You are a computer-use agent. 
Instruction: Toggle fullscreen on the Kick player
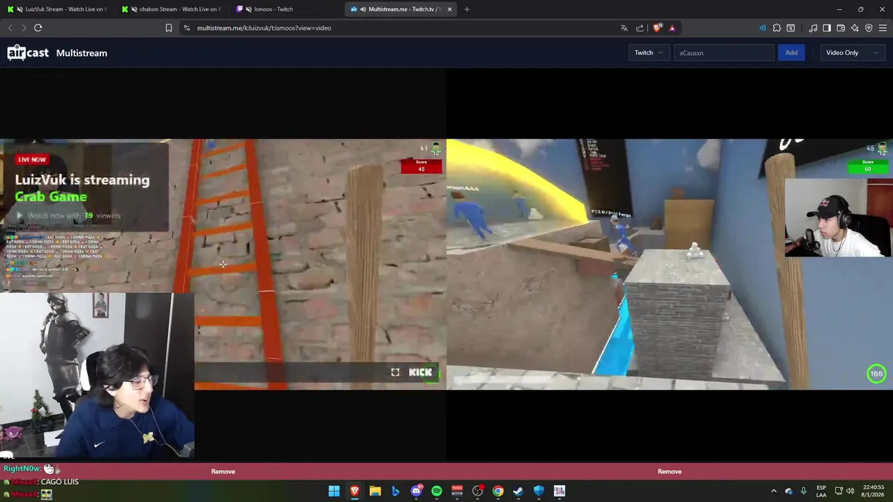click(396, 372)
